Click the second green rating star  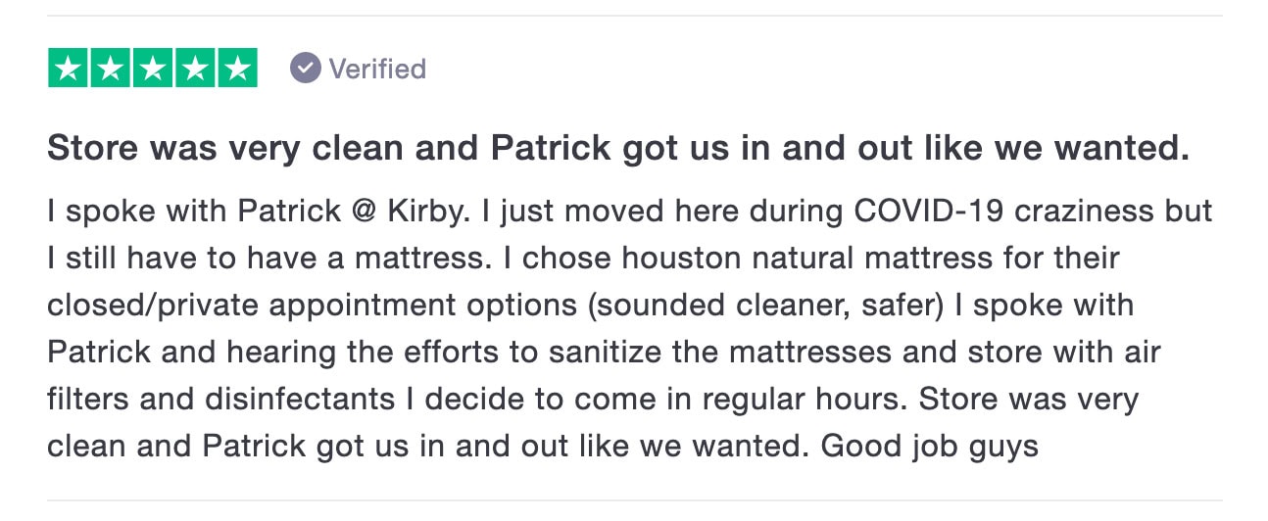point(111,68)
